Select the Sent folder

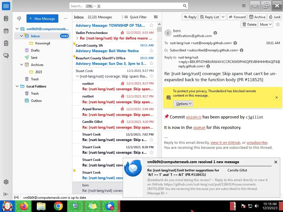tap(34, 57)
